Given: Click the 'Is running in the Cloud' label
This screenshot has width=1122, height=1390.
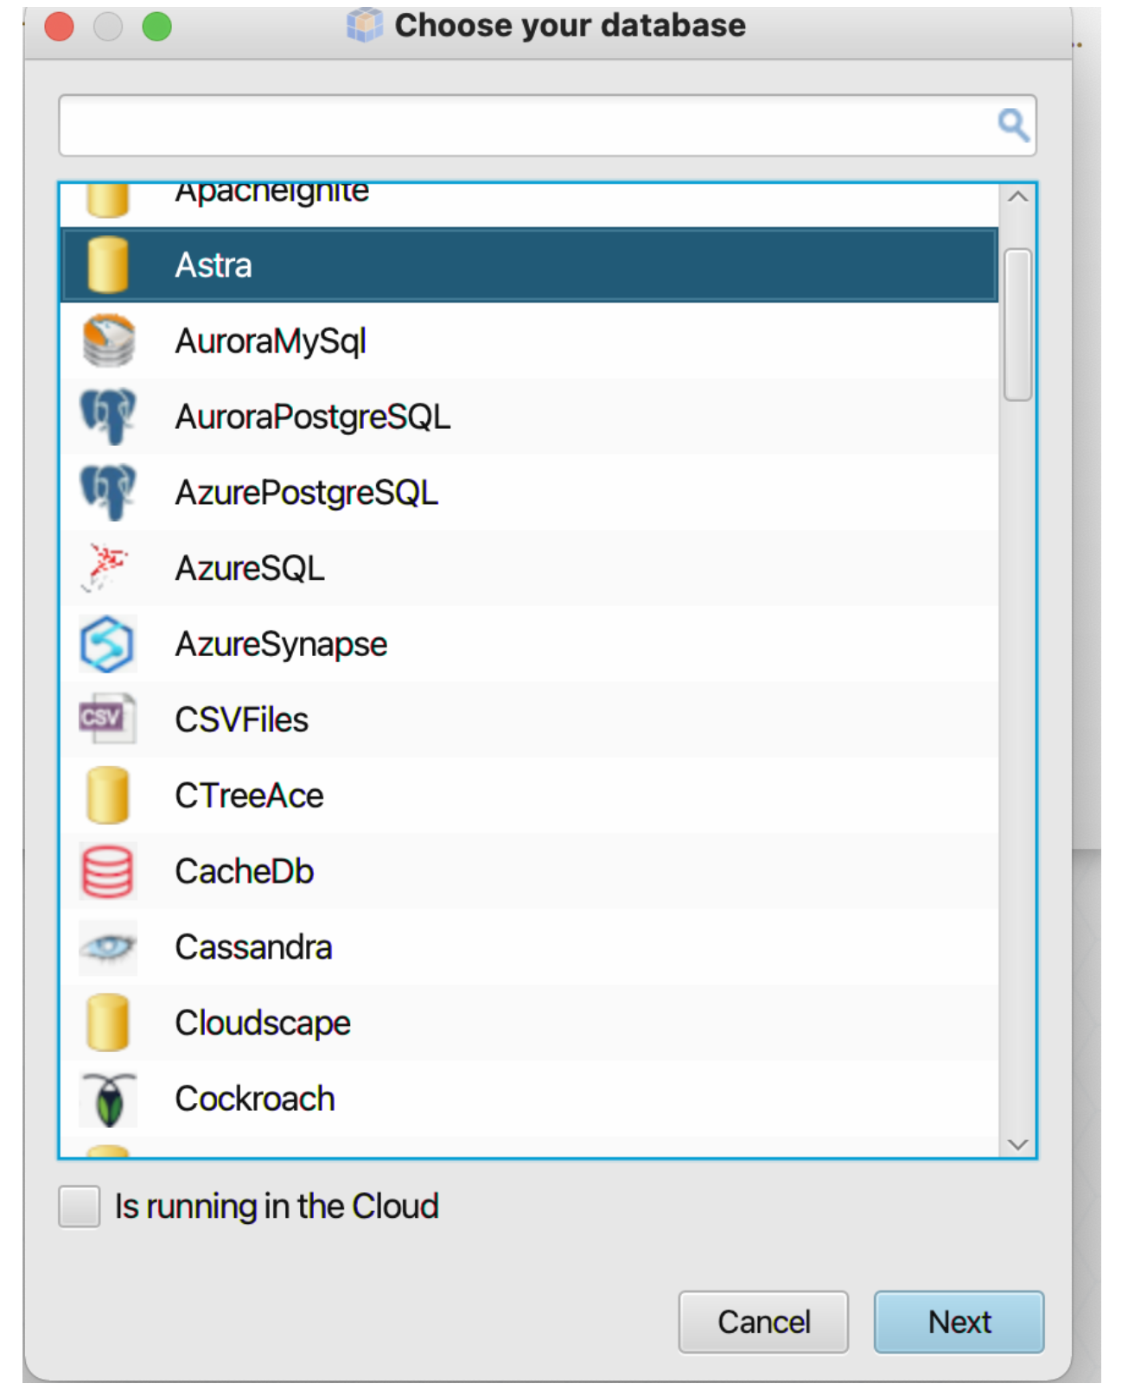Looking at the screenshot, I should pyautogui.click(x=277, y=1207).
